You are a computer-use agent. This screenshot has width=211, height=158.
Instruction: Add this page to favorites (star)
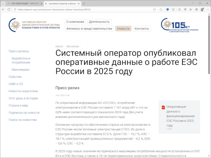coord(161,10)
